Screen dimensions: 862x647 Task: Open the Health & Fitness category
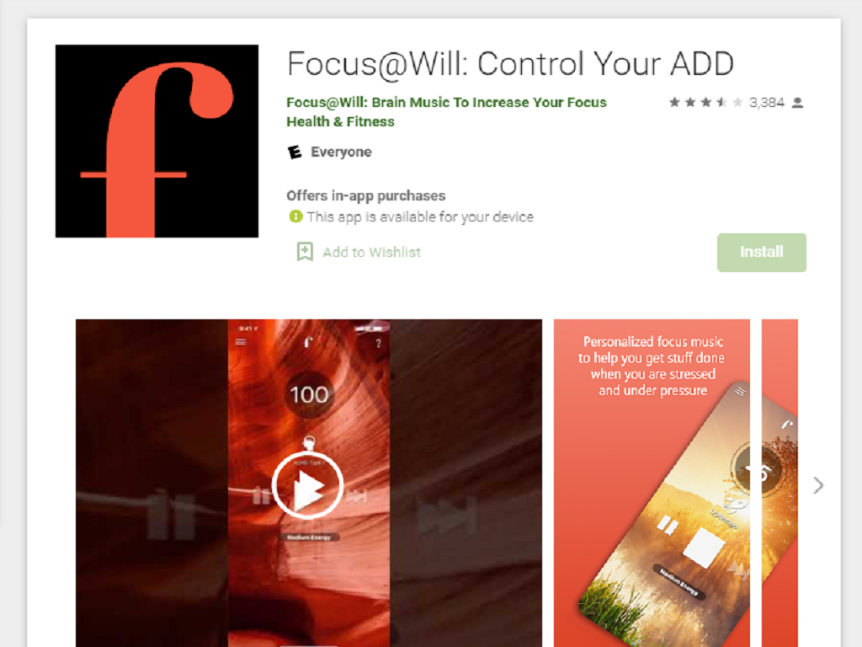(340, 121)
